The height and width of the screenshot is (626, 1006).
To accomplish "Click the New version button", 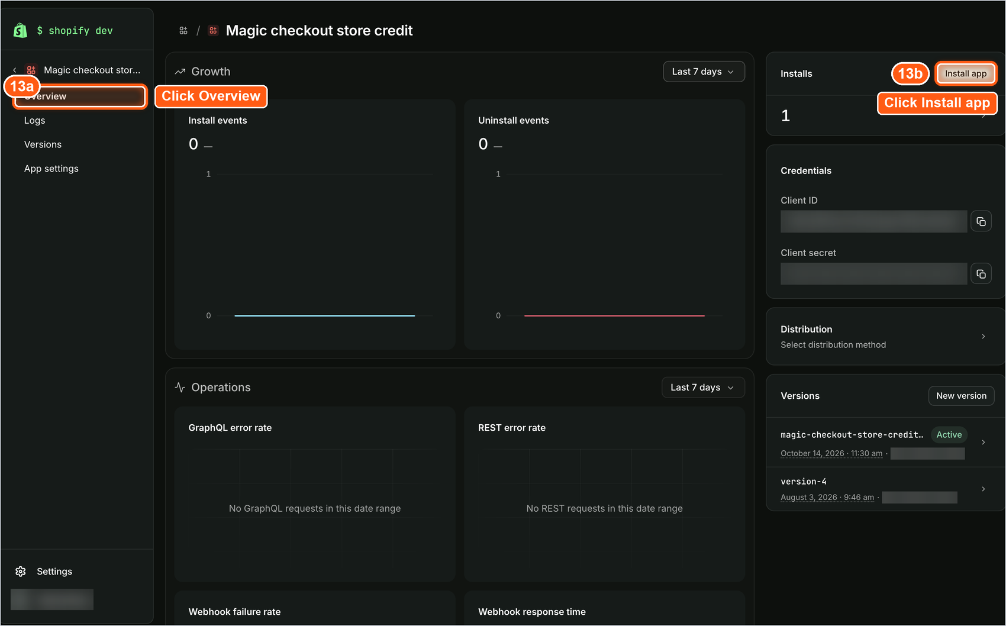I will (961, 396).
